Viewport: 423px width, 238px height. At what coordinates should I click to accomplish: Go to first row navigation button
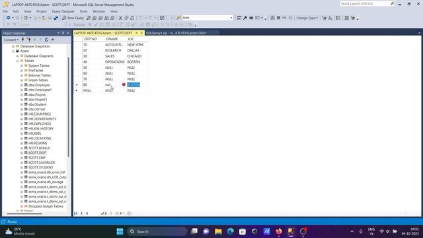click(76, 214)
